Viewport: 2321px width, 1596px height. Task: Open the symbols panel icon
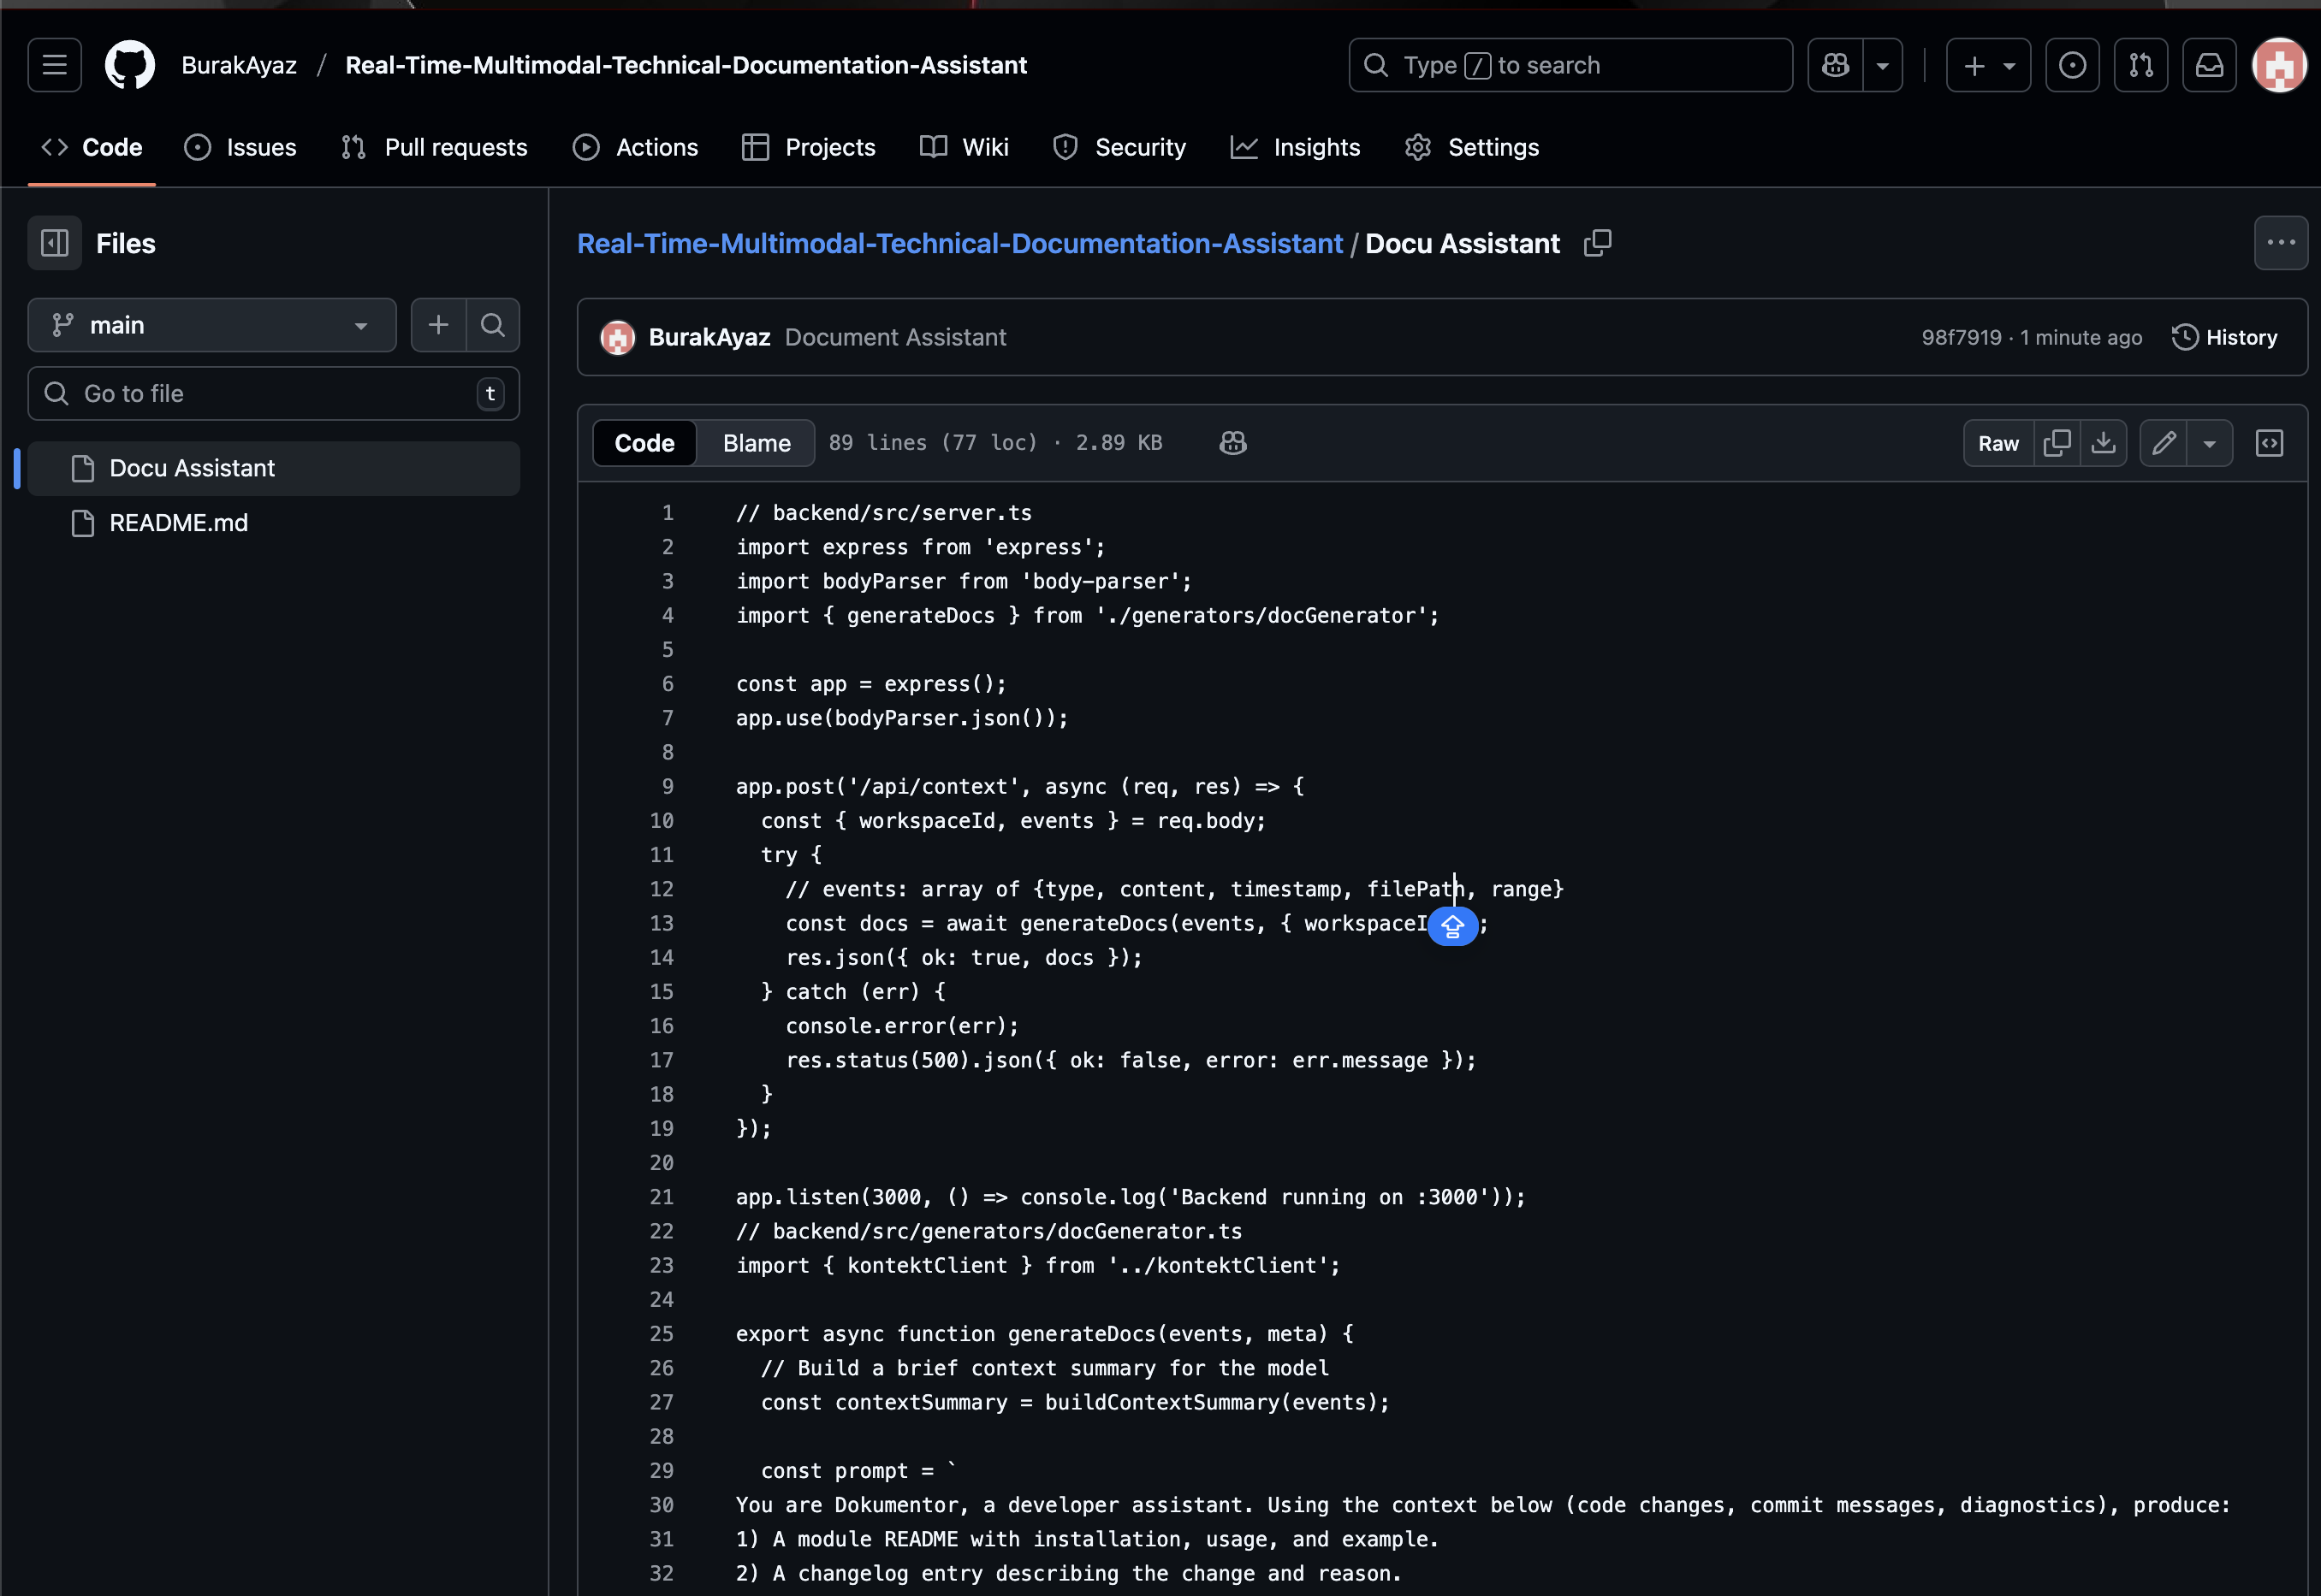point(2270,443)
